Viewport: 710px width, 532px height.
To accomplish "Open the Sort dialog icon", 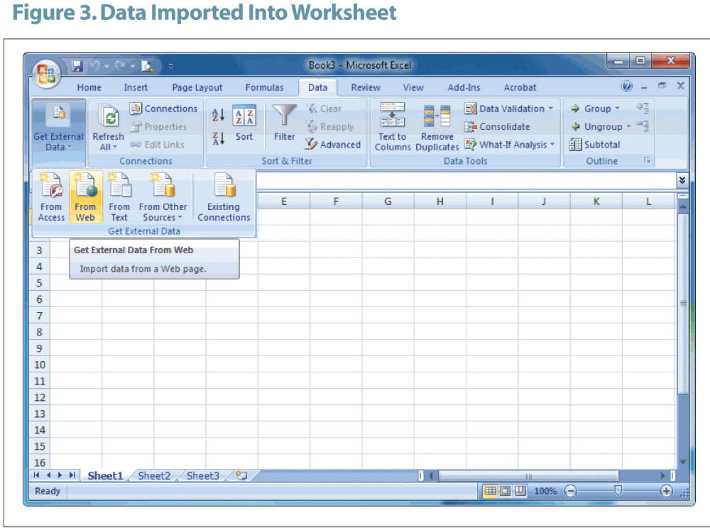I will (x=244, y=115).
